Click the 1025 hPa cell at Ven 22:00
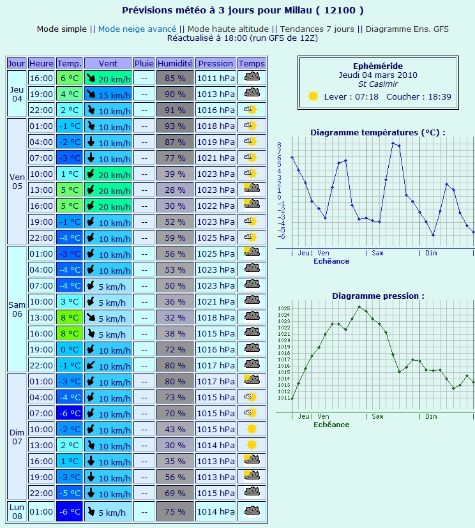The image size is (475, 528). point(215,238)
